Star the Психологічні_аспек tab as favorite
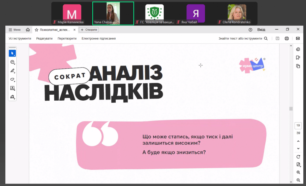 (x=36, y=30)
